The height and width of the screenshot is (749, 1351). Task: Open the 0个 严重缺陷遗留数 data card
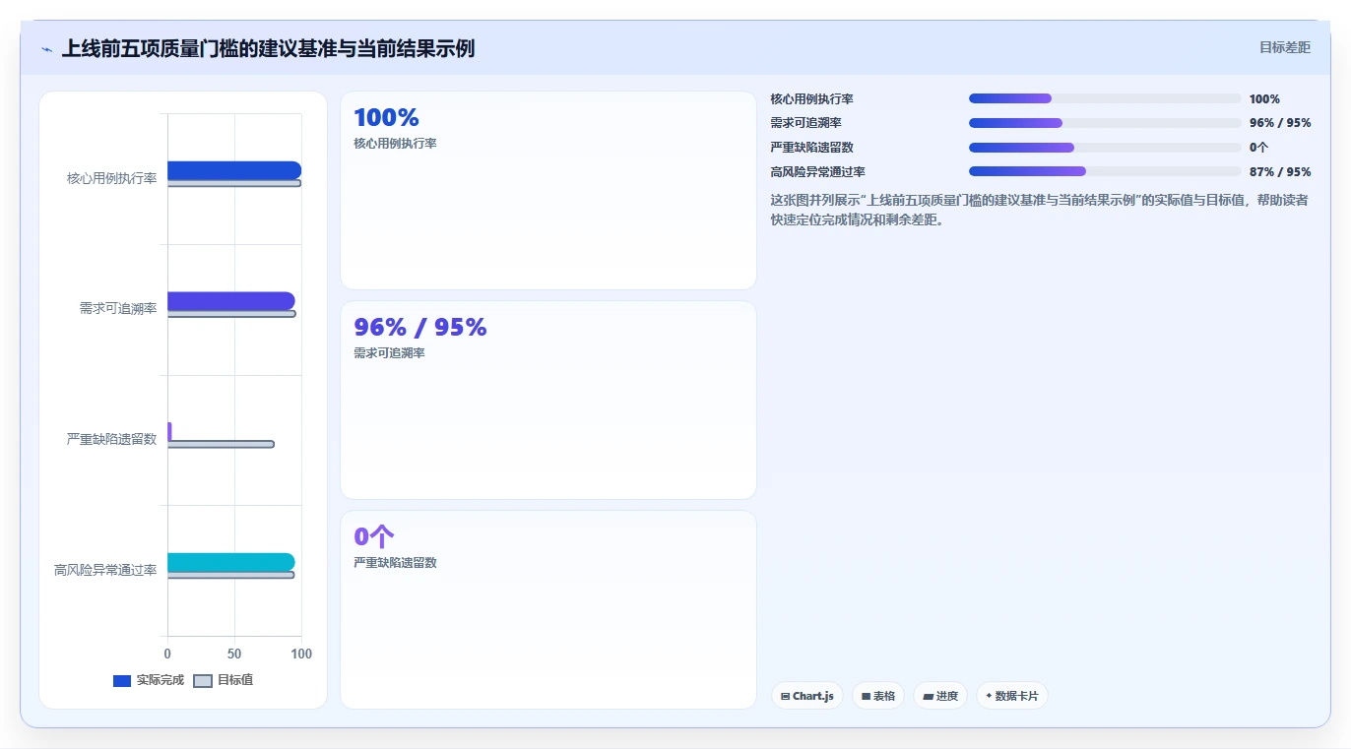(548, 609)
